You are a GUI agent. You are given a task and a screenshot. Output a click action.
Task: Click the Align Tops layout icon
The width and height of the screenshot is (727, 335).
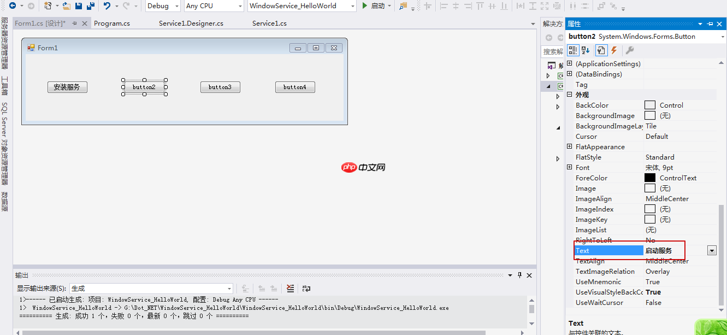coord(480,6)
